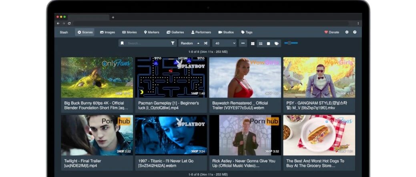Open PSY Gangnam Style thumbnail
The height and width of the screenshot is (177, 416).
pyautogui.click(x=319, y=77)
